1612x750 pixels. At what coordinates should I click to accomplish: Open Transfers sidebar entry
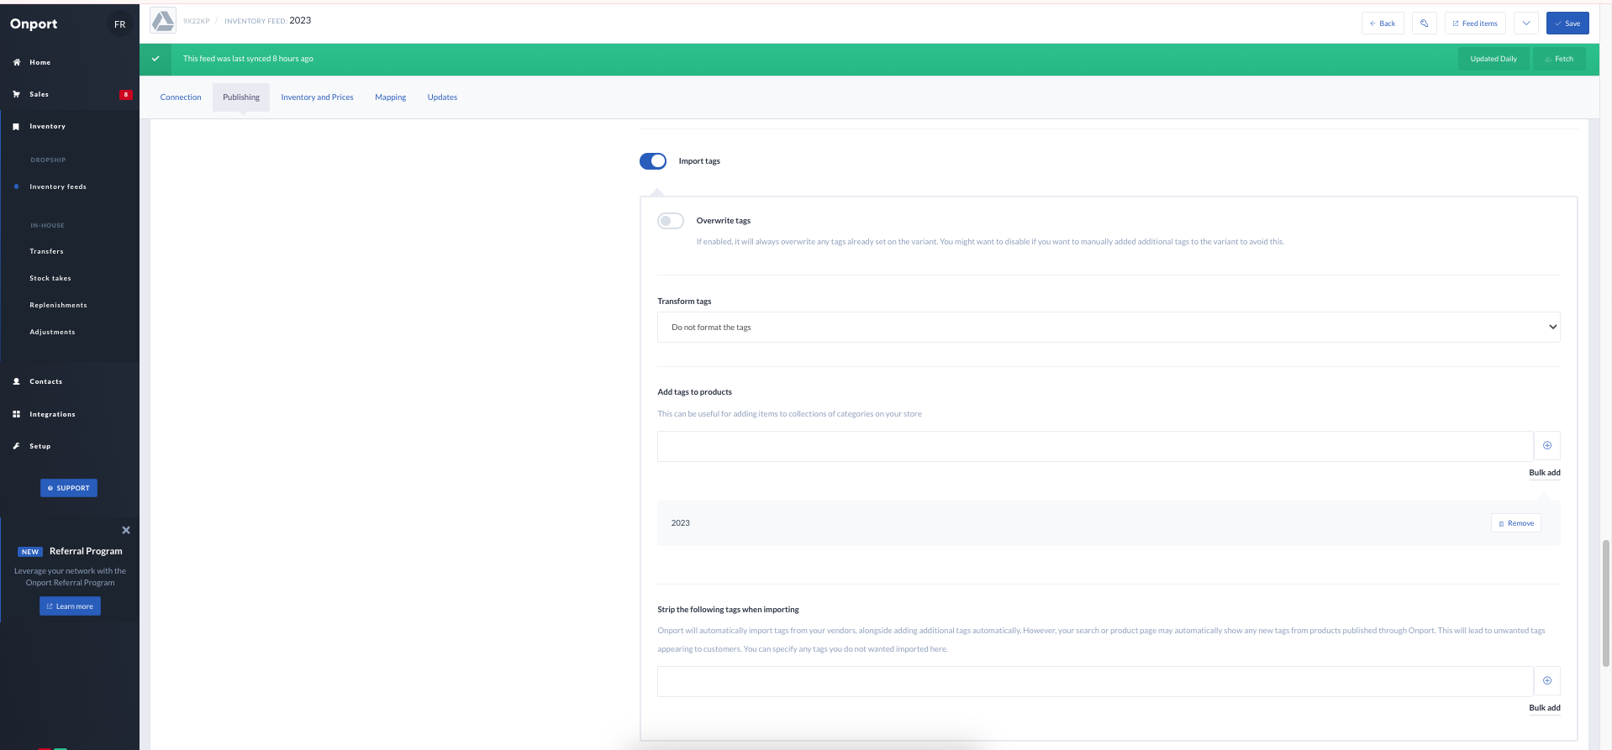(x=46, y=251)
